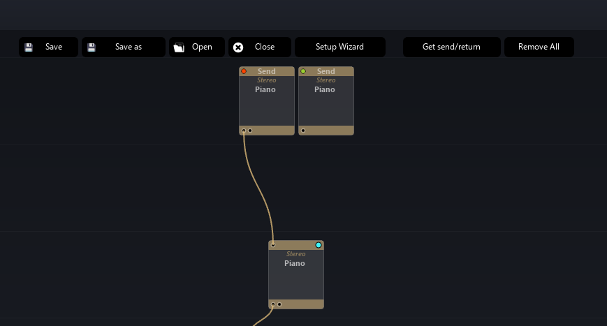The width and height of the screenshot is (607, 326).
Task: Click the Close X circle icon
Action: (238, 47)
